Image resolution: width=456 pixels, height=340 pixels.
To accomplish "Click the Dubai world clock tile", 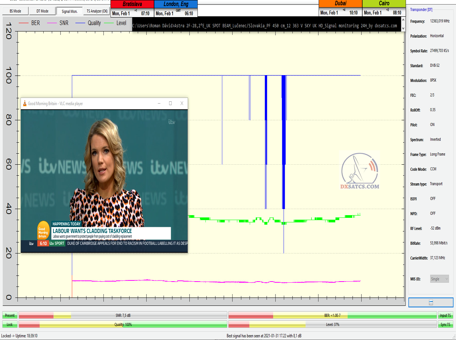I will pos(340,9).
